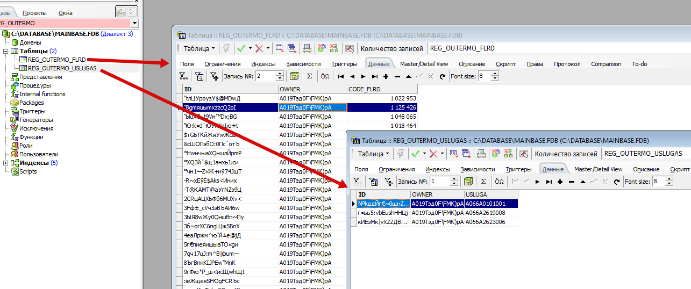The width and height of the screenshot is (691, 289).
Task: Click print icon in REG_OUTERMO_FLRD toolbar
Action: [307, 48]
